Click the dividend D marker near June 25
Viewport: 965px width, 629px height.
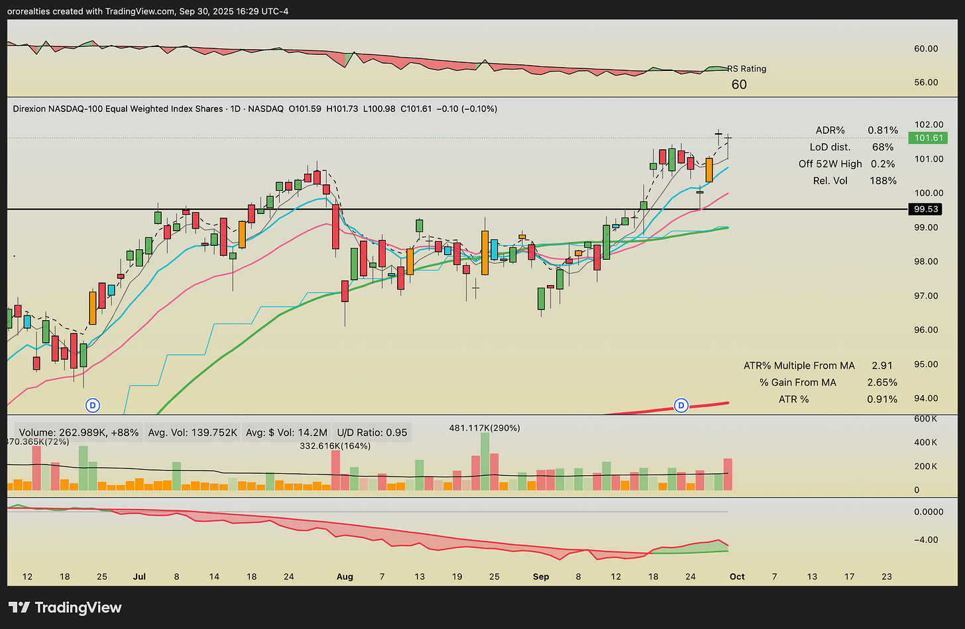tap(93, 404)
